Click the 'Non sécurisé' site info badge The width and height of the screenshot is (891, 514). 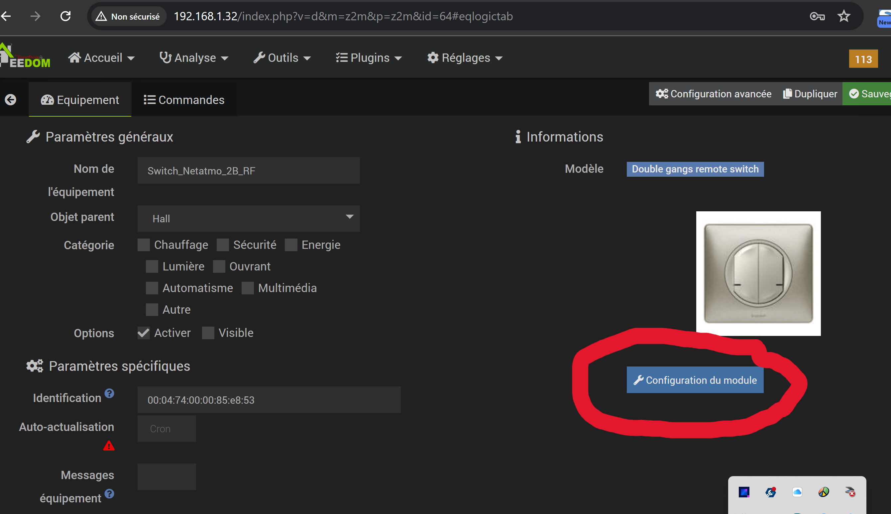[129, 16]
